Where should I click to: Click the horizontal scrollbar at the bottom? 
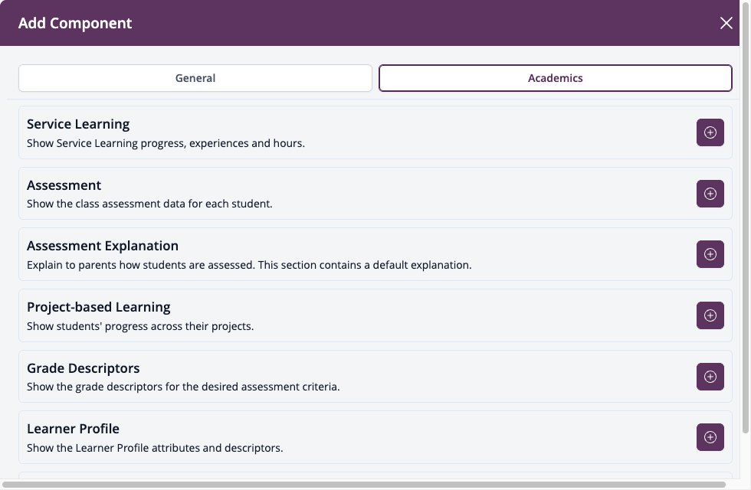[364, 485]
